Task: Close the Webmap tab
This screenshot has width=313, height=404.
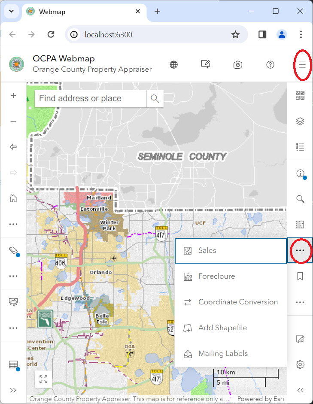Action: (x=138, y=11)
